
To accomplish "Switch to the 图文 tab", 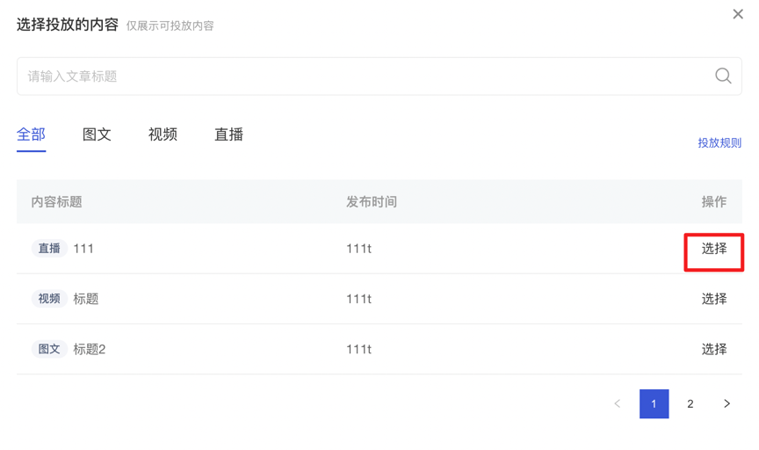I will pos(97,134).
